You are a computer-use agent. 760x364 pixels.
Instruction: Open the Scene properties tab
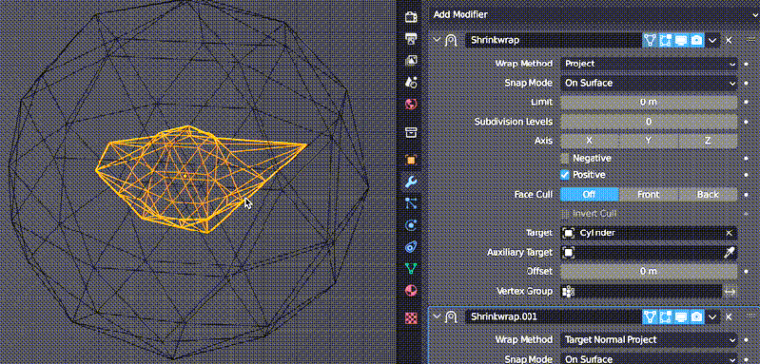click(411, 83)
